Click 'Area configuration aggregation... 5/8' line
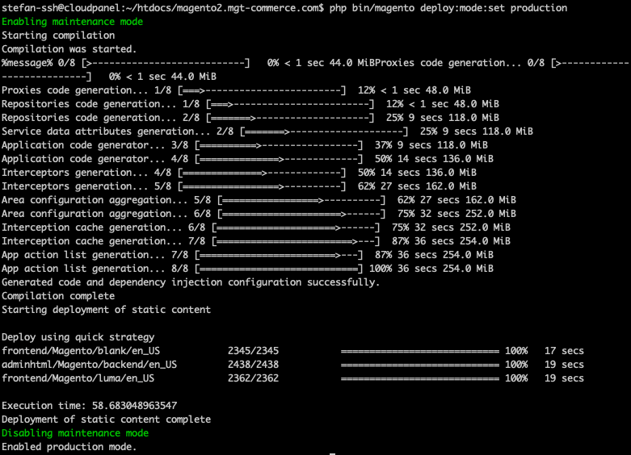 point(259,200)
